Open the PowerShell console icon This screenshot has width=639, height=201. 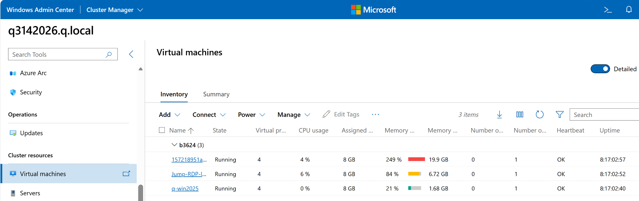point(608,10)
